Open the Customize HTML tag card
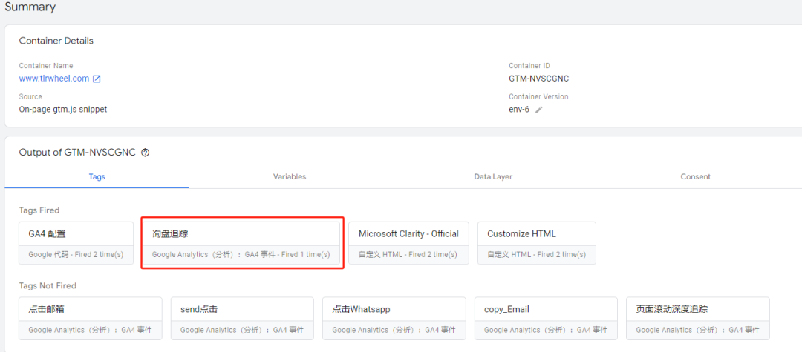Image resolution: width=802 pixels, height=352 pixels. click(537, 243)
